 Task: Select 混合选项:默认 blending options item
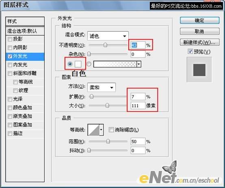(25, 31)
